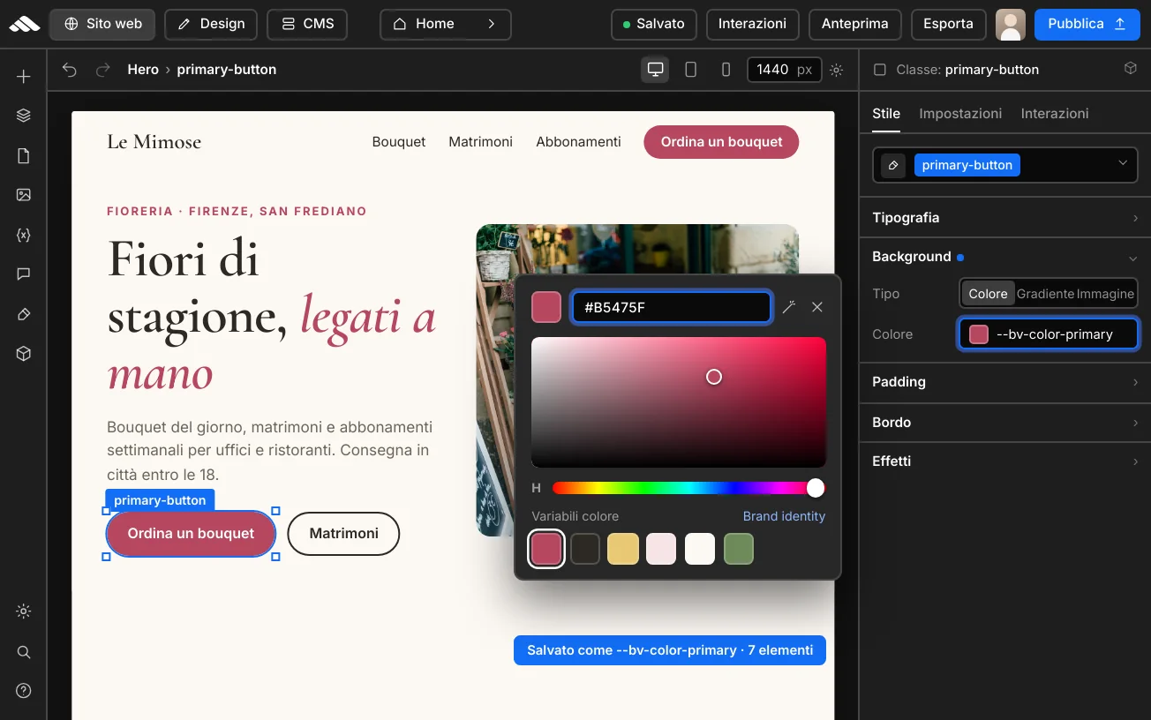The height and width of the screenshot is (720, 1151).
Task: Click the undo arrow
Action: click(70, 70)
